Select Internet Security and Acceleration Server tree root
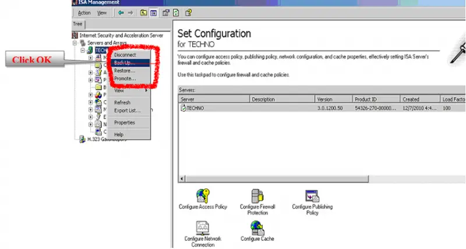466x249 pixels. pyautogui.click(x=121, y=35)
